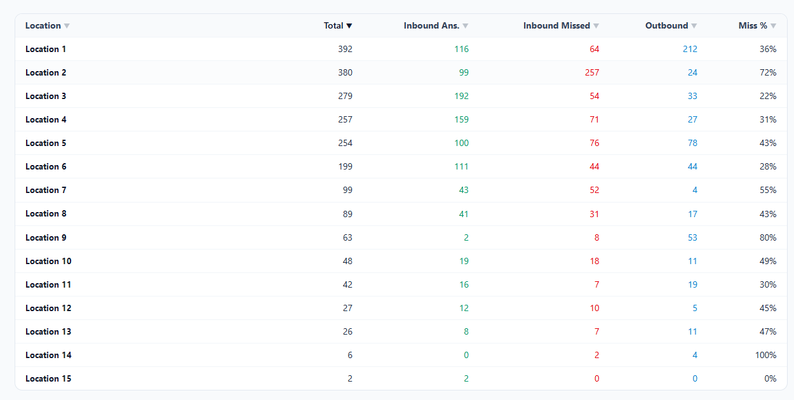Click inbound answered 116 for Location 1

pyautogui.click(x=462, y=49)
